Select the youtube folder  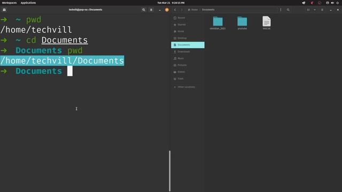coord(242,23)
